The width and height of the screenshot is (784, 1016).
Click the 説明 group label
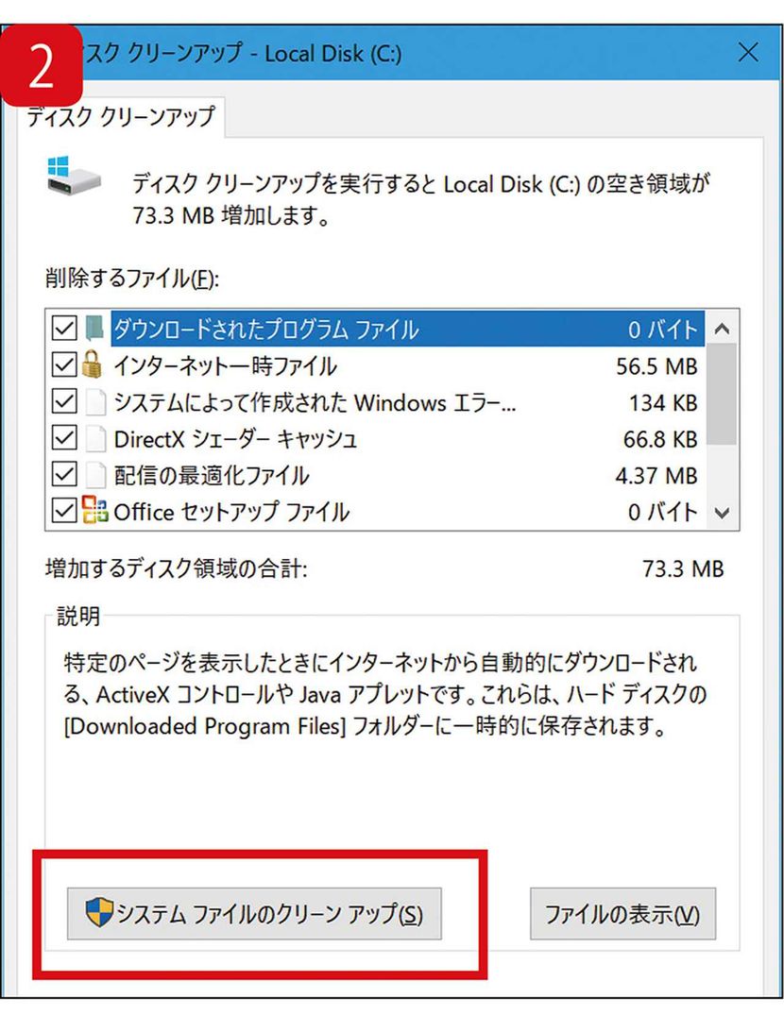pyautogui.click(x=78, y=616)
